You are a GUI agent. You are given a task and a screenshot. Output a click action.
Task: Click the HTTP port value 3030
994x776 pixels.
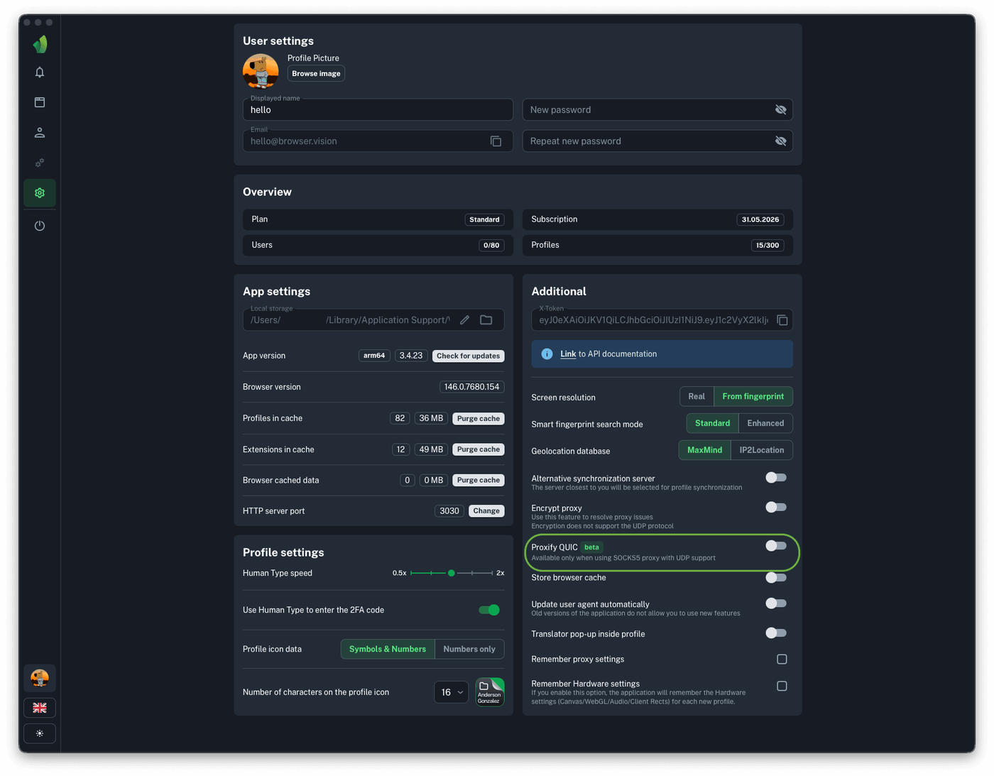pyautogui.click(x=449, y=511)
